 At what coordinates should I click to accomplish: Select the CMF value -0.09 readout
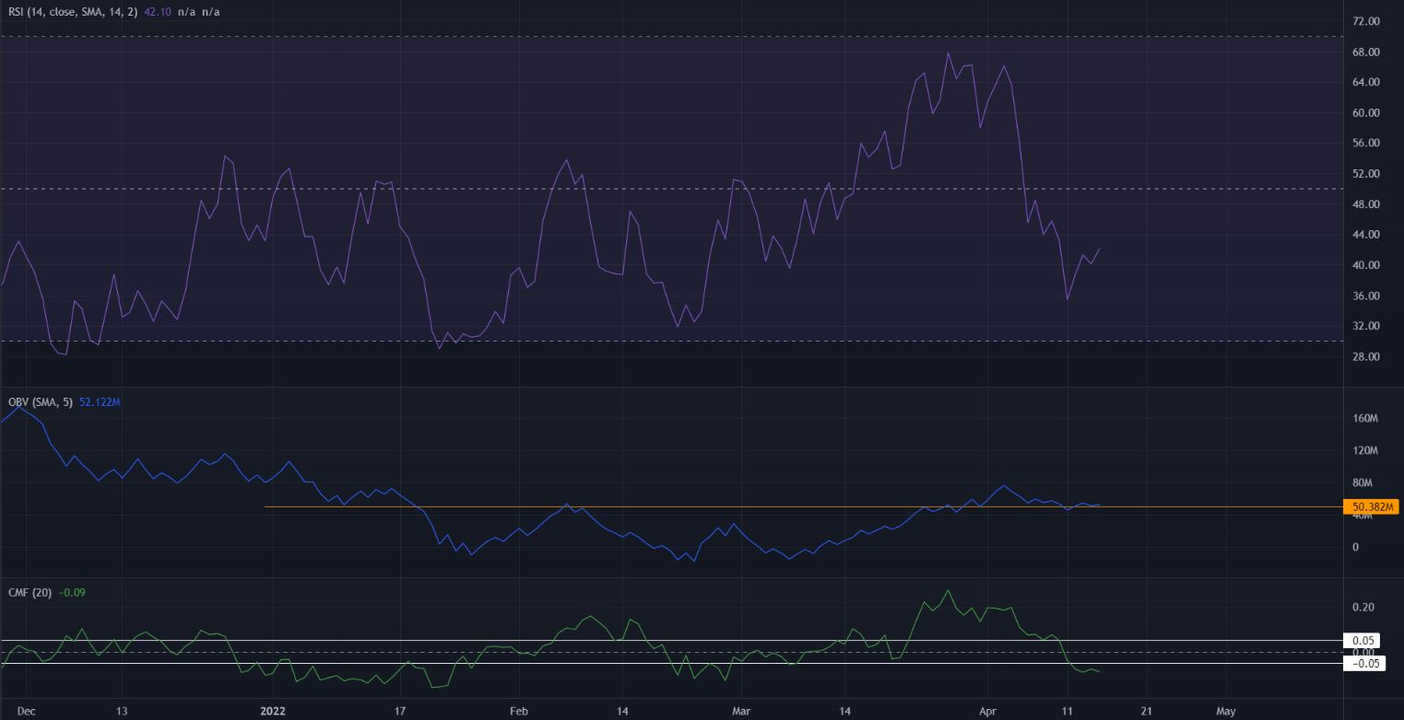coord(73,592)
